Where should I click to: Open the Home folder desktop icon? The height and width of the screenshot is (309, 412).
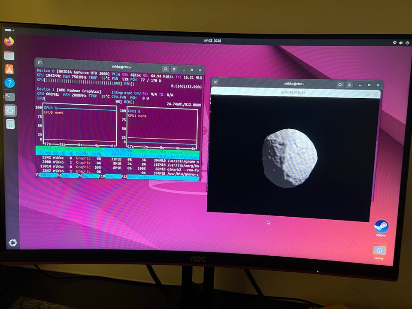coord(379,252)
